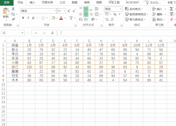The width and height of the screenshot is (176, 126).
Task: Click the 告诉我 search box
Action: [153, 2]
